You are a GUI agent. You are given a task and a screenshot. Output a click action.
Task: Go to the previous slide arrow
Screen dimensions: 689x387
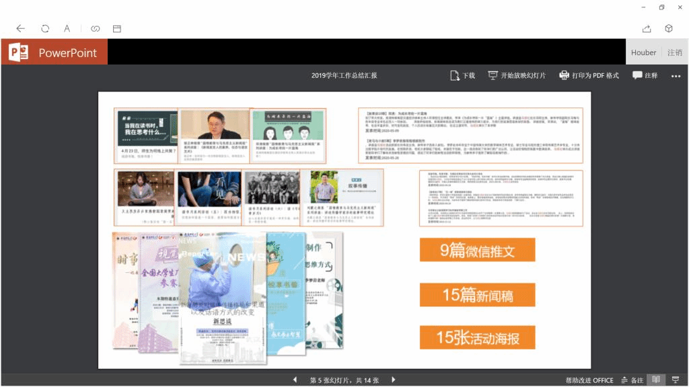coord(295,380)
